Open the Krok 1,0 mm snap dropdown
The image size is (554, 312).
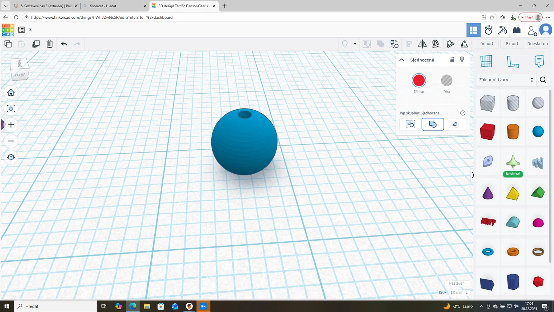459,293
